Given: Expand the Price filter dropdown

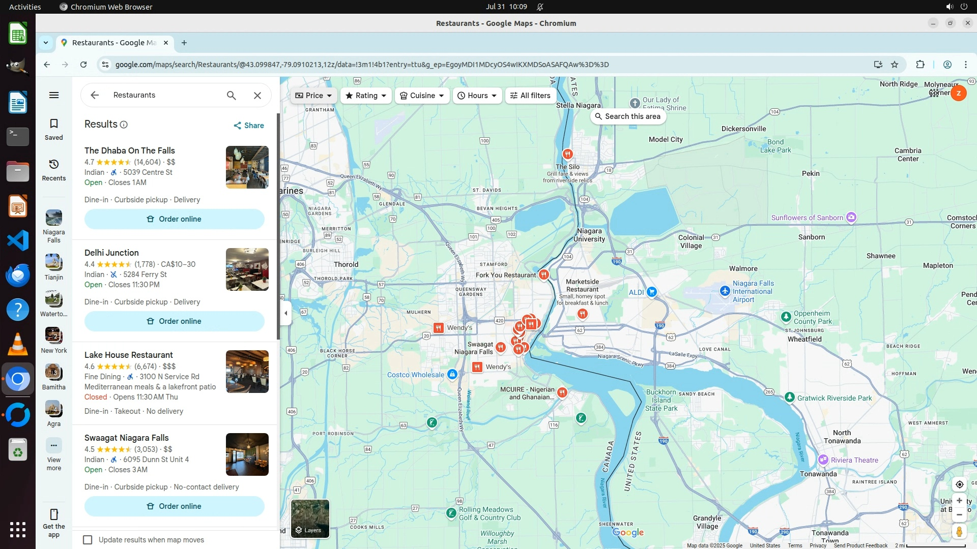Looking at the screenshot, I should pos(313,96).
